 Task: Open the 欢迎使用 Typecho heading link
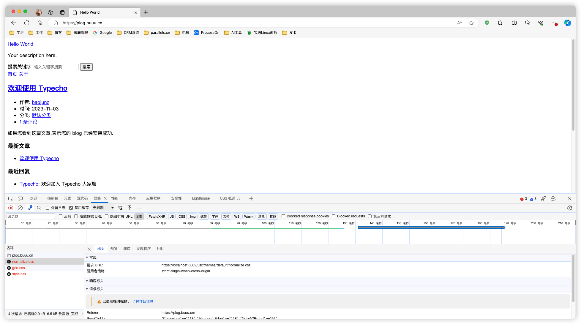pyautogui.click(x=37, y=88)
